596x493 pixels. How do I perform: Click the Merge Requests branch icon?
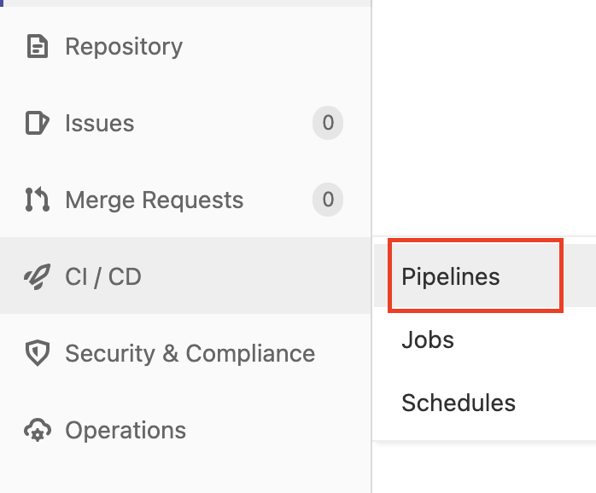pyautogui.click(x=37, y=200)
